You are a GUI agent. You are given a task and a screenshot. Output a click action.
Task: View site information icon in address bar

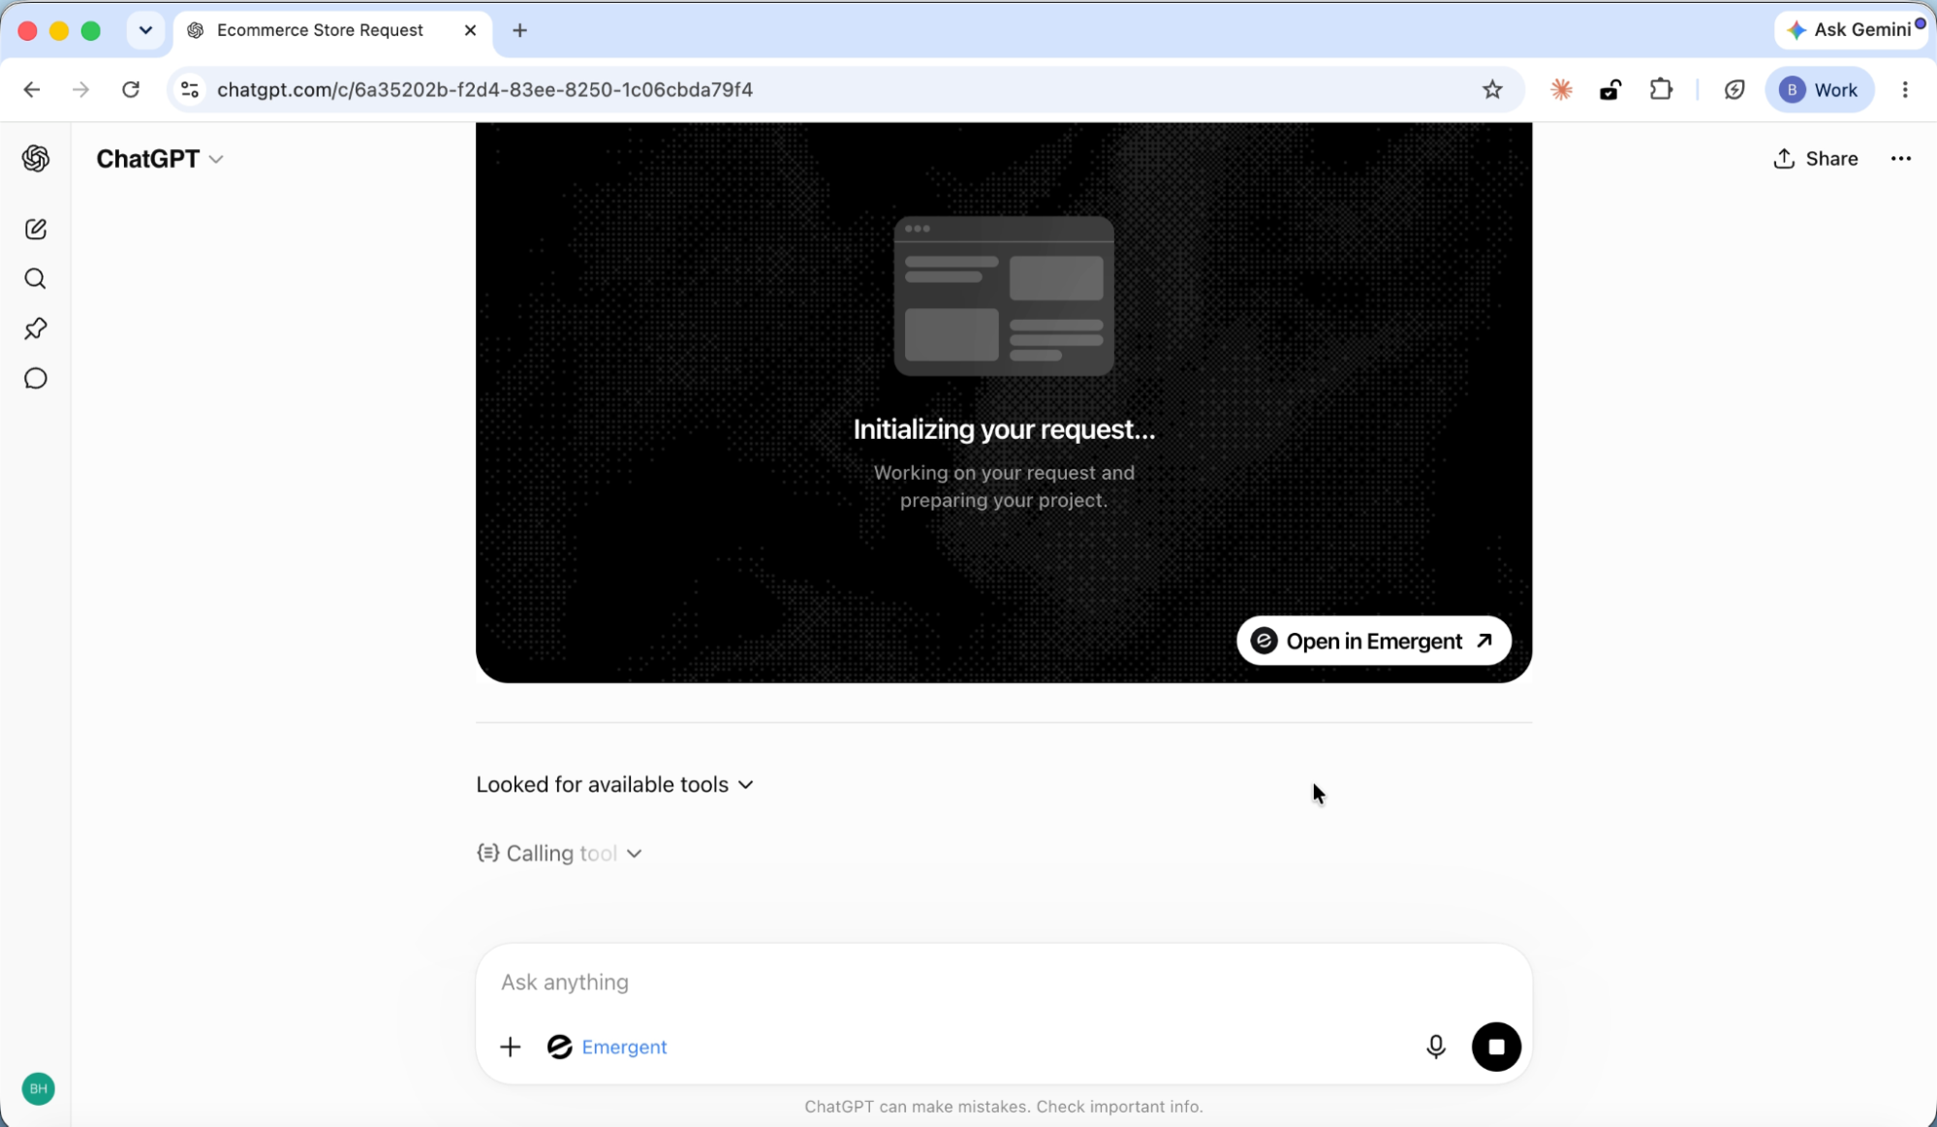click(190, 89)
